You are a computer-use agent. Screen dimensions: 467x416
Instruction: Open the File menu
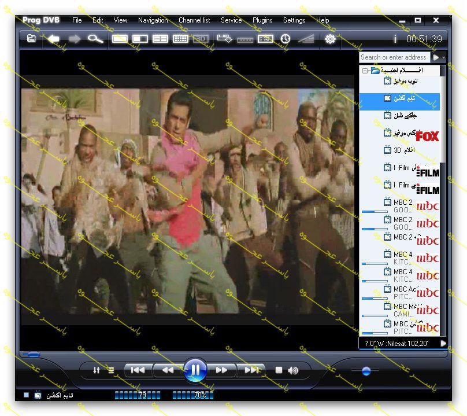click(77, 20)
